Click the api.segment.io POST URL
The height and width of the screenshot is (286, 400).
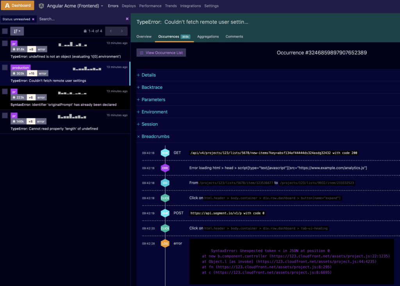click(x=227, y=213)
